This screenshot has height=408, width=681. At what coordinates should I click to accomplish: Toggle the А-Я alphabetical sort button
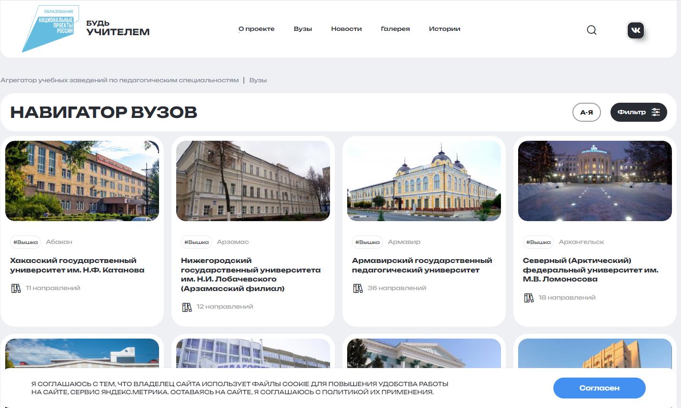click(587, 112)
